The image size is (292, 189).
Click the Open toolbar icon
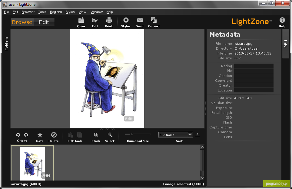pyautogui.click(x=81, y=20)
